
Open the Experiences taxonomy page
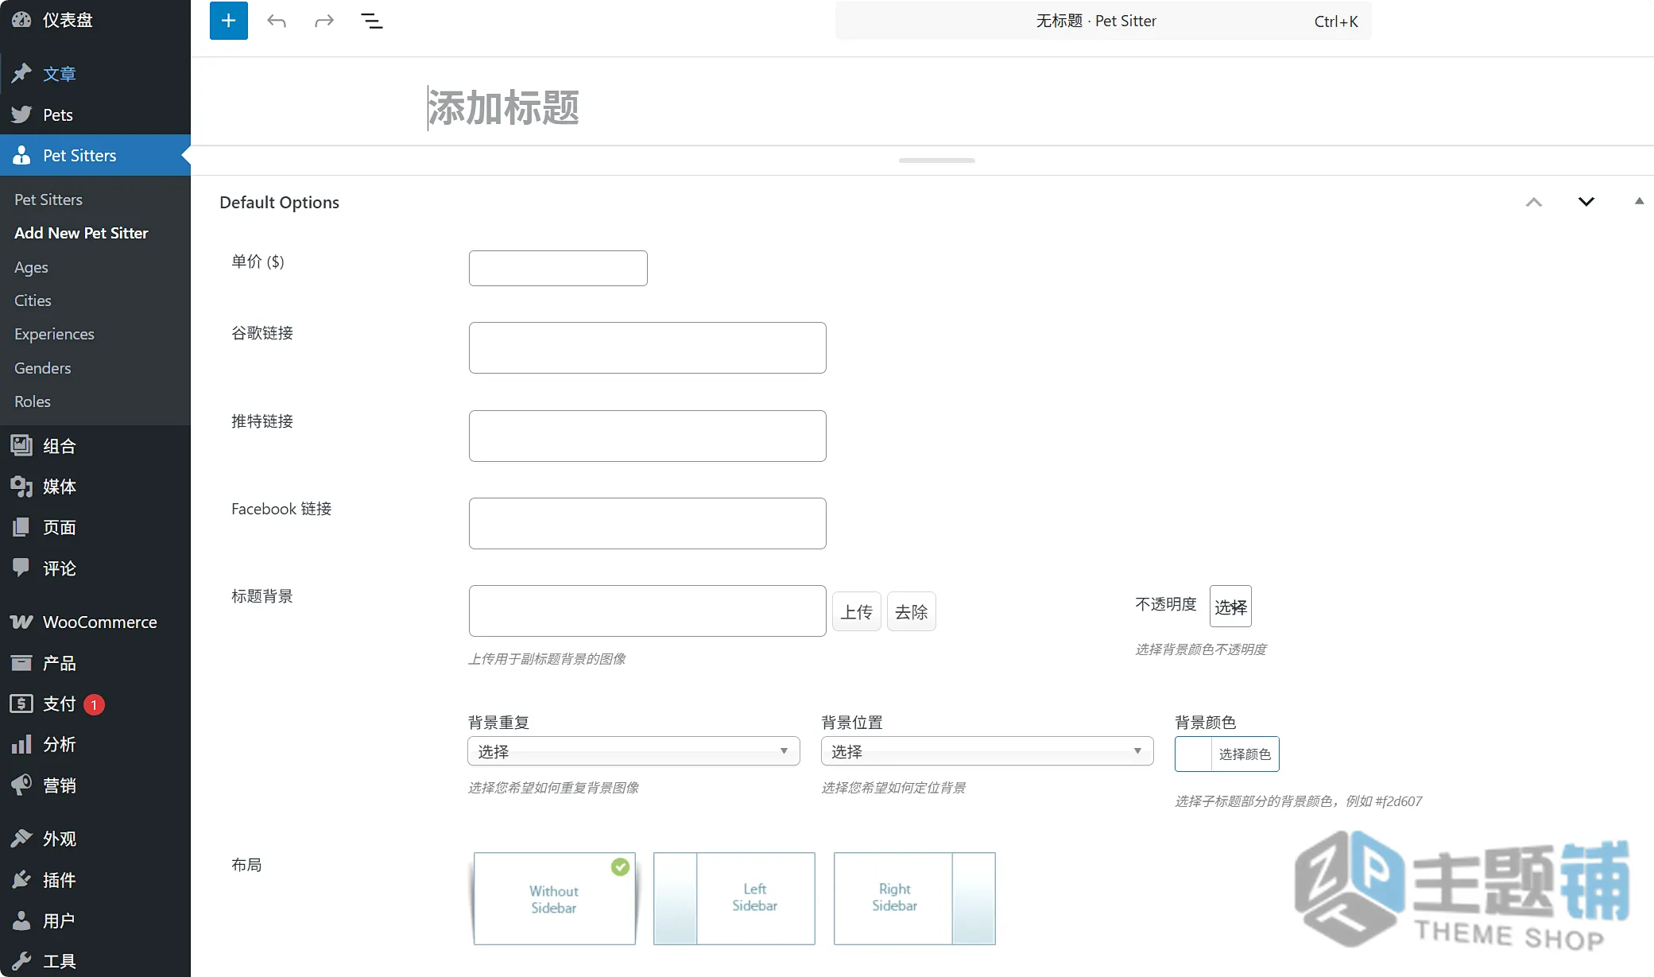coord(54,334)
